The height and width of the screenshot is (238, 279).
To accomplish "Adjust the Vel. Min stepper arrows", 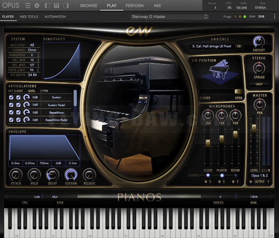I will click(x=38, y=60).
